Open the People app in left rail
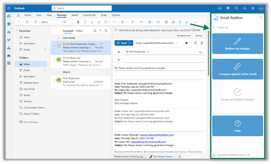 [9, 32]
